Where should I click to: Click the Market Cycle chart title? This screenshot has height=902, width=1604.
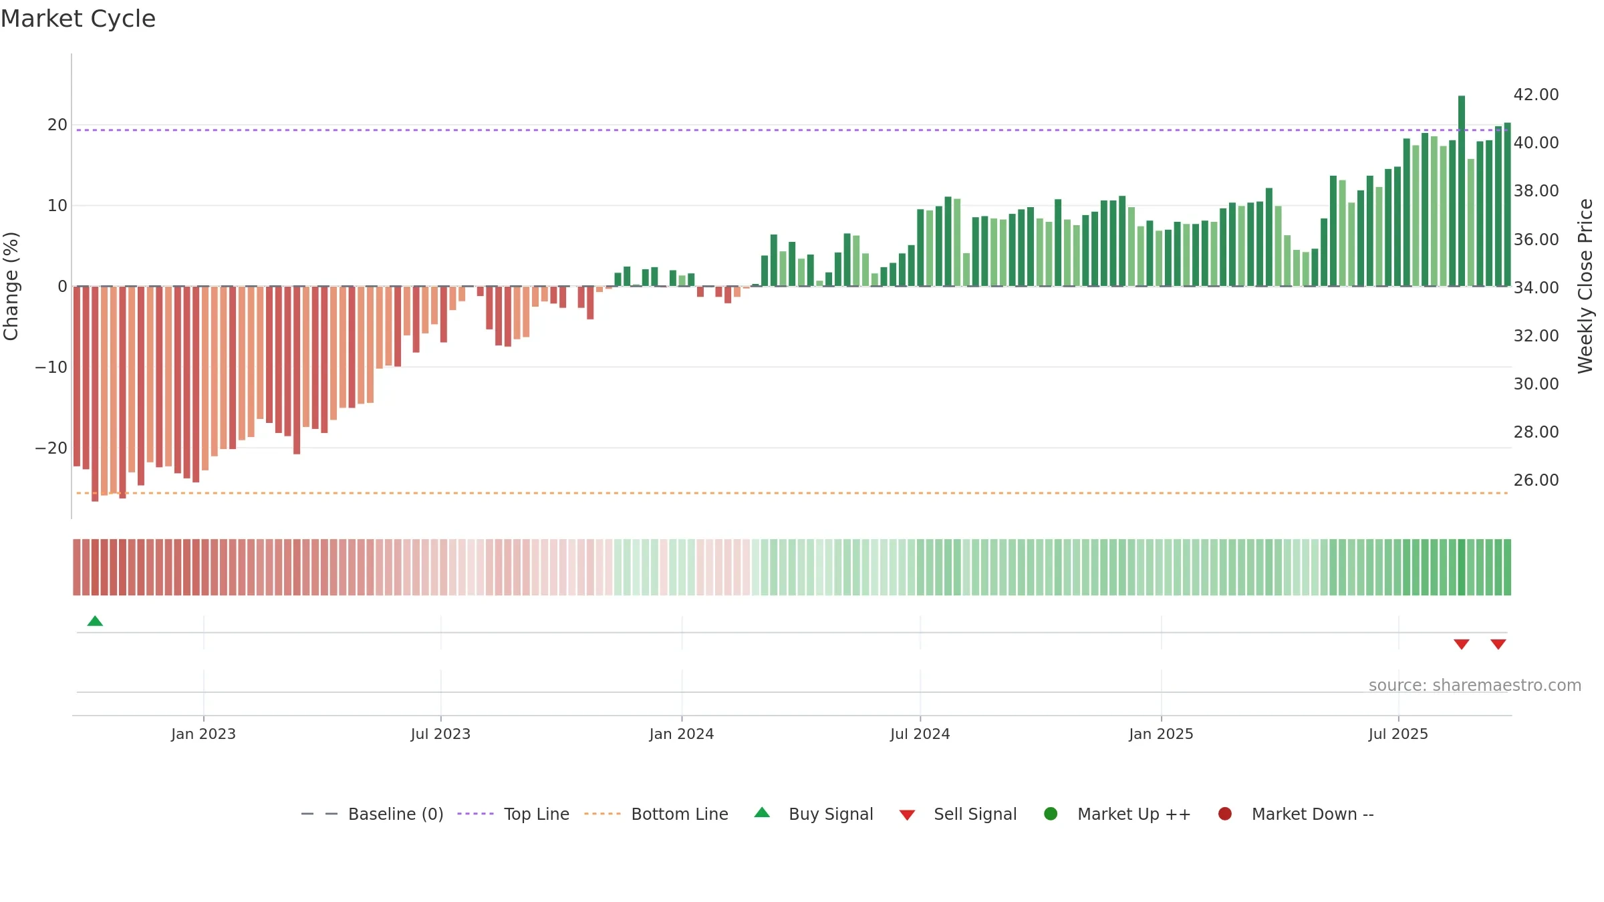(x=78, y=19)
